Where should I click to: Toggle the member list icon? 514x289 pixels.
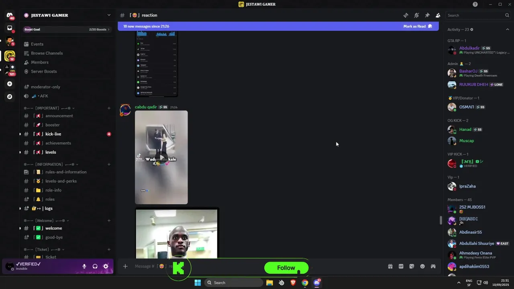438,15
